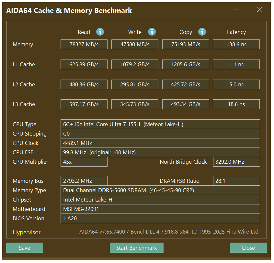Click the Start Benchmark button
The height and width of the screenshot is (263, 274).
(137, 248)
